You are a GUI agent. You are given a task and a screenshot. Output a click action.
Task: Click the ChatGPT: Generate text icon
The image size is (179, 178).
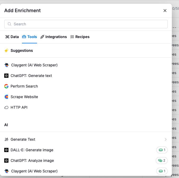(x=6, y=76)
